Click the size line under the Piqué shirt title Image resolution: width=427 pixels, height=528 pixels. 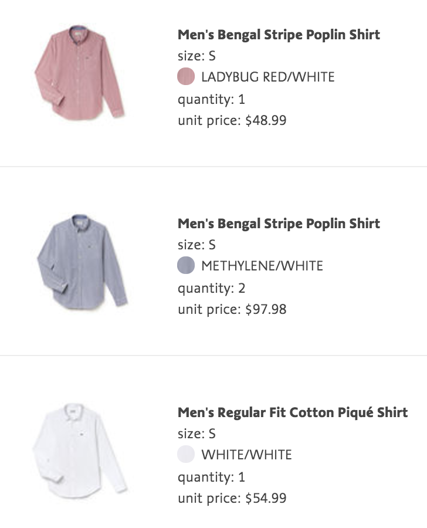tap(196, 434)
